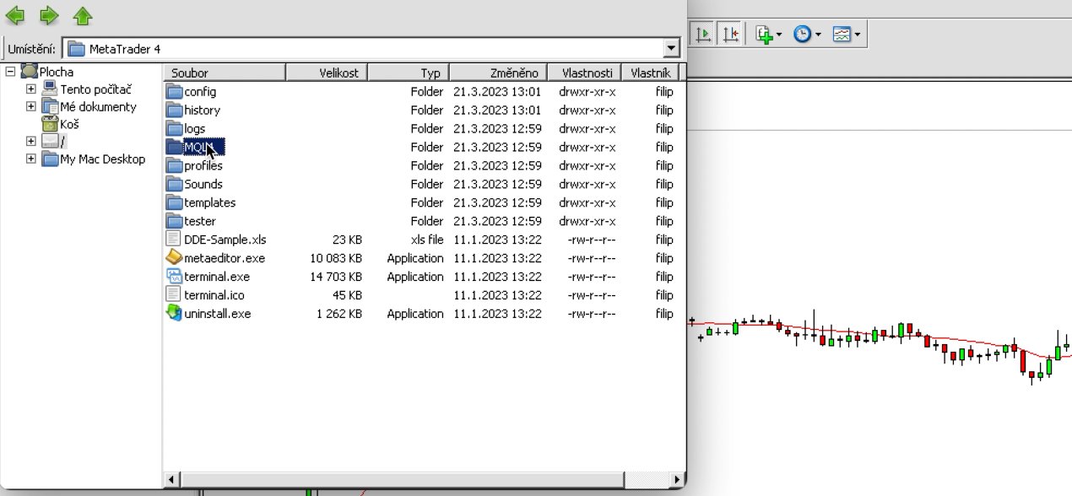This screenshot has height=496, width=1072.
Task: Click the Periods clock icon
Action: point(802,35)
